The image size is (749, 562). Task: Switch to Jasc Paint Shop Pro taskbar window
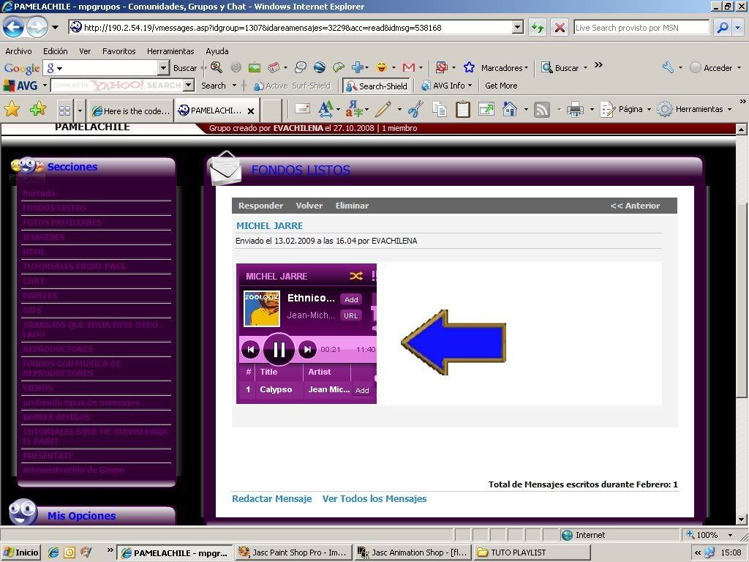[293, 552]
